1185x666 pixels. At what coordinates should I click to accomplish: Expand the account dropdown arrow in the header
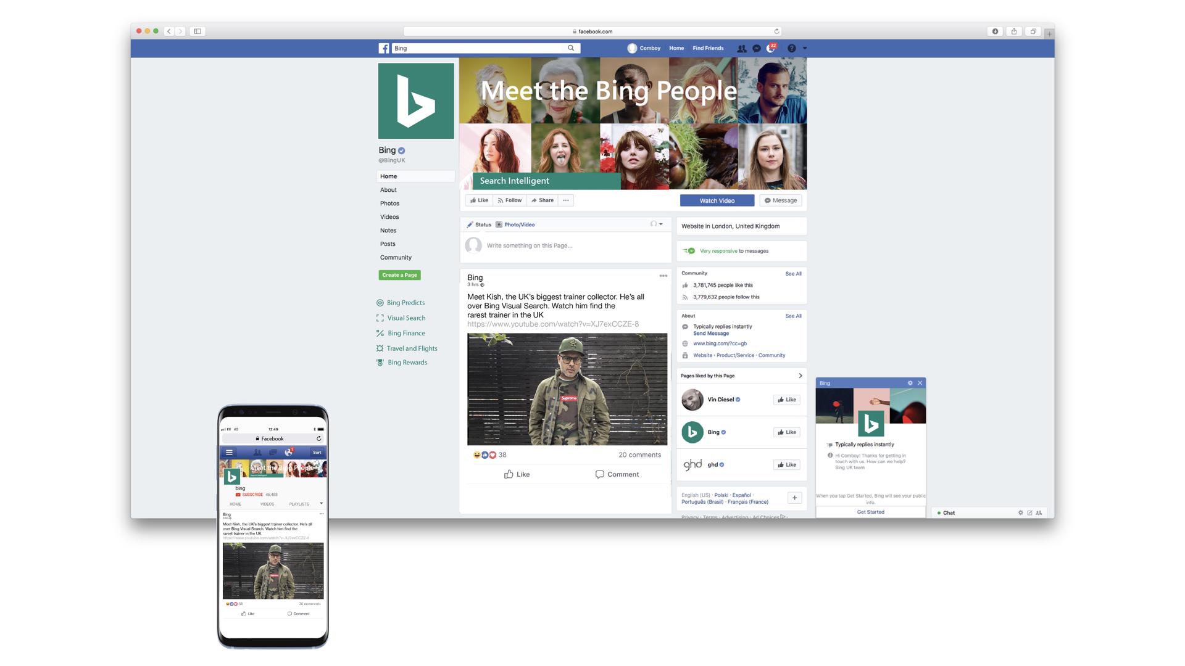805,48
